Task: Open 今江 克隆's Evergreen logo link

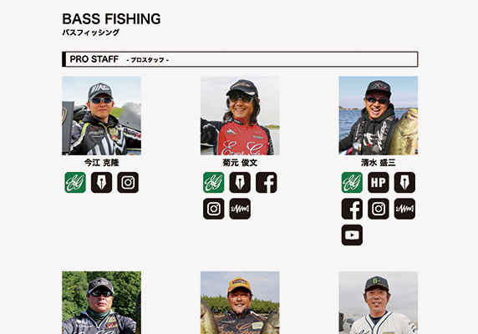Action: 75,182
